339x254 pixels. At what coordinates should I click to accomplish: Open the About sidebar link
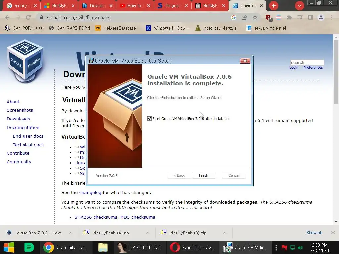coord(13,102)
